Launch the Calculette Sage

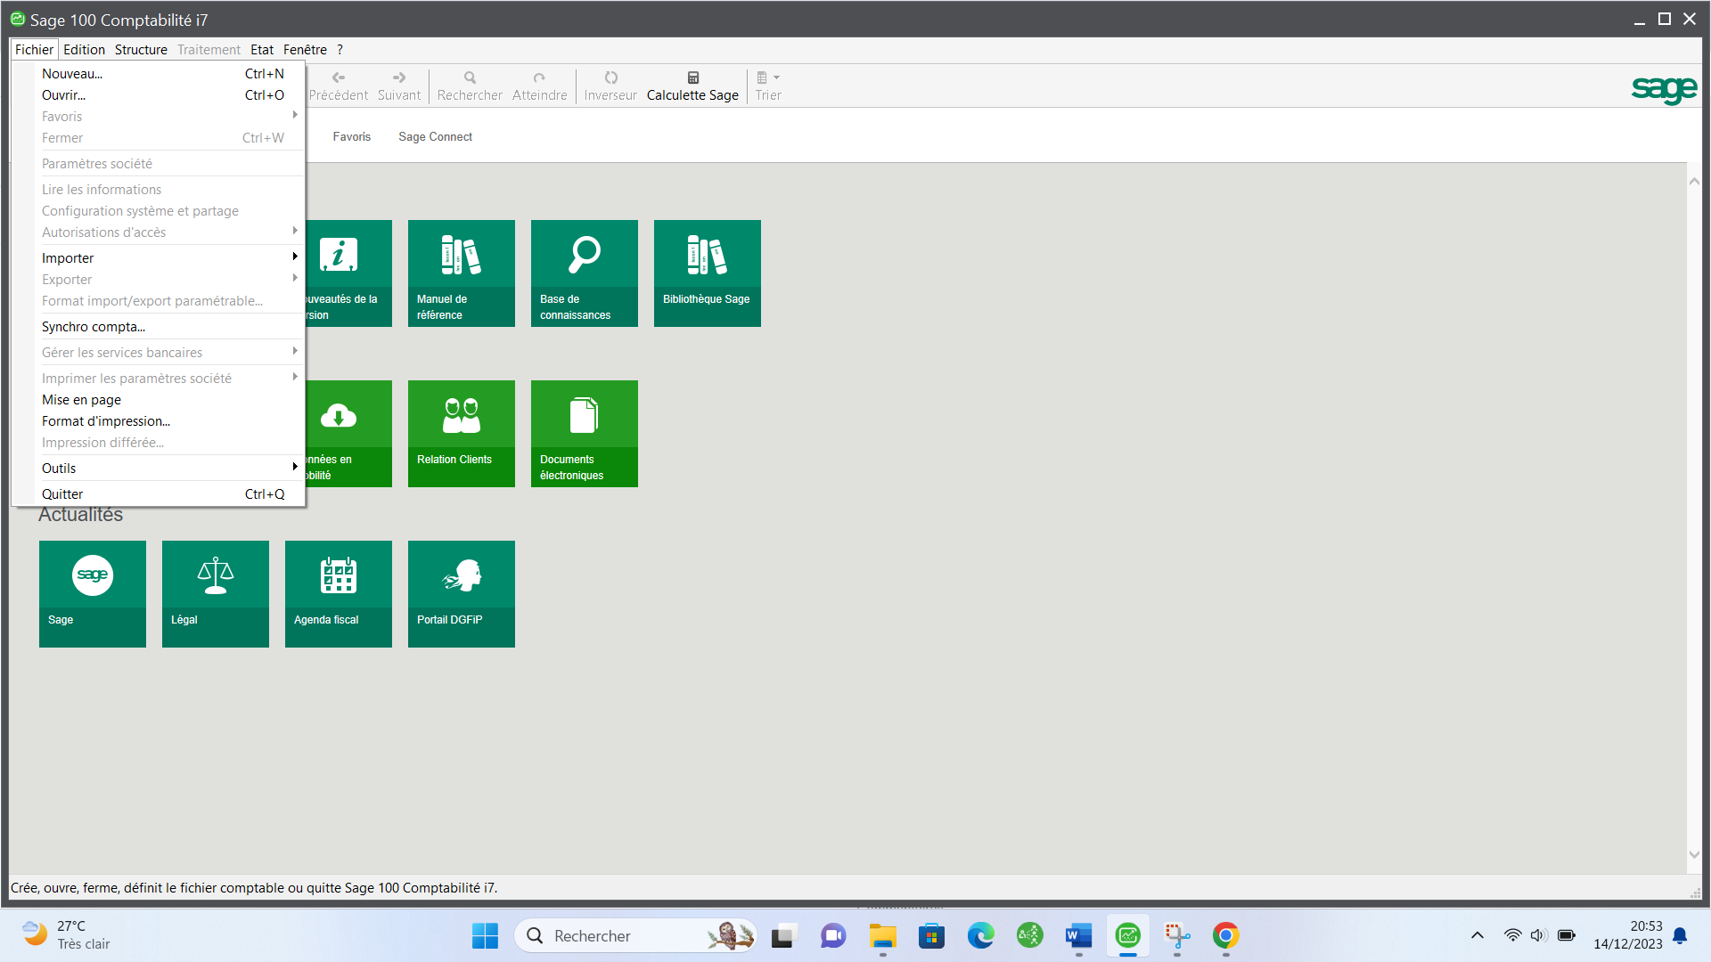[692, 85]
